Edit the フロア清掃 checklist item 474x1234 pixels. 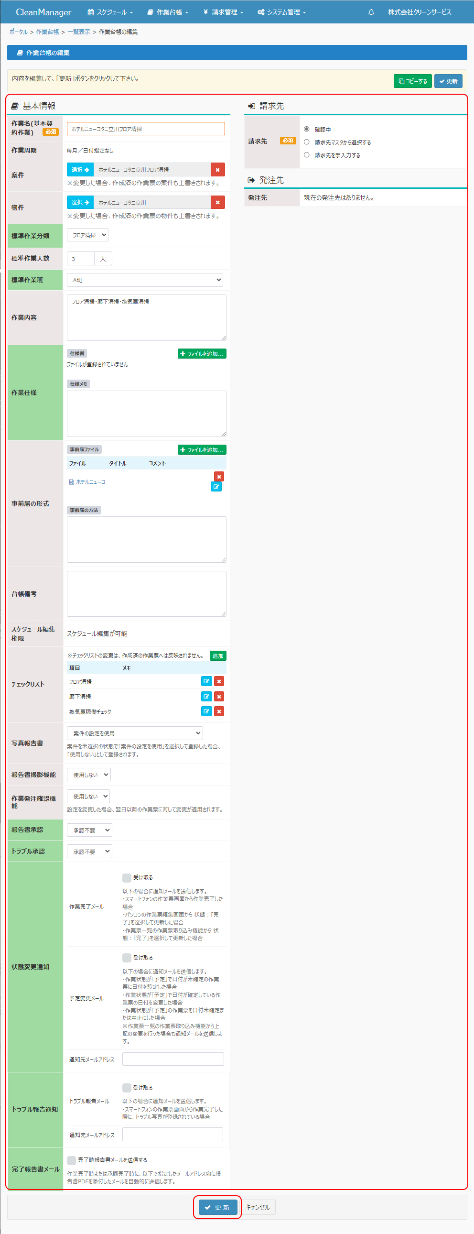coord(206,681)
